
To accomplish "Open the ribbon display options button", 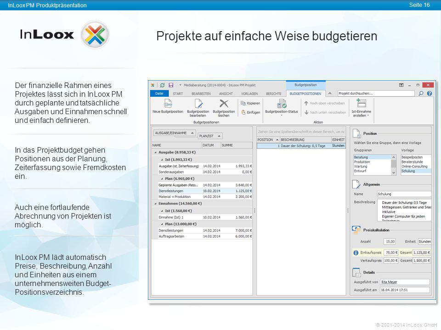I will [401, 85].
